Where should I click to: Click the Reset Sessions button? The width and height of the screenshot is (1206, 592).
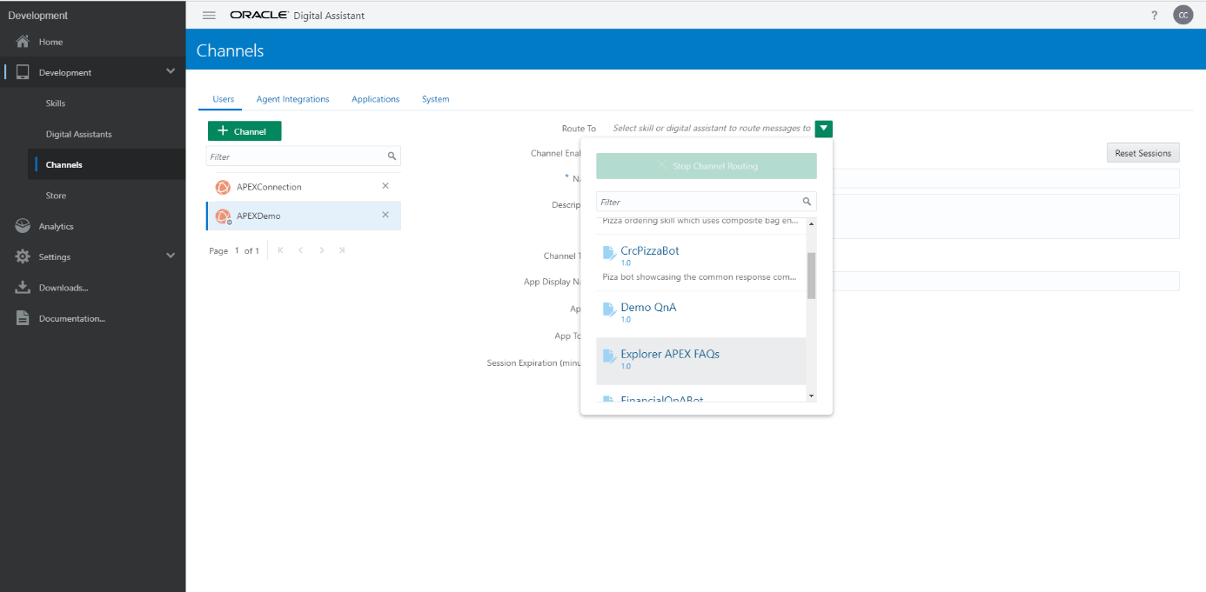[1142, 153]
